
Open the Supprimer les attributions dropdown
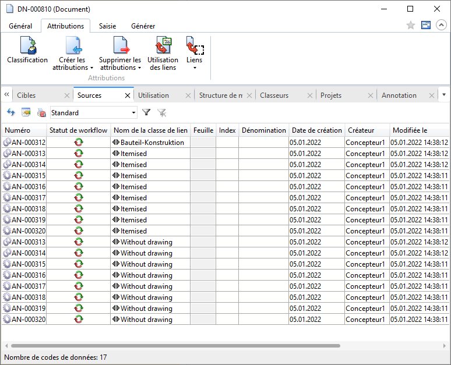pos(120,63)
